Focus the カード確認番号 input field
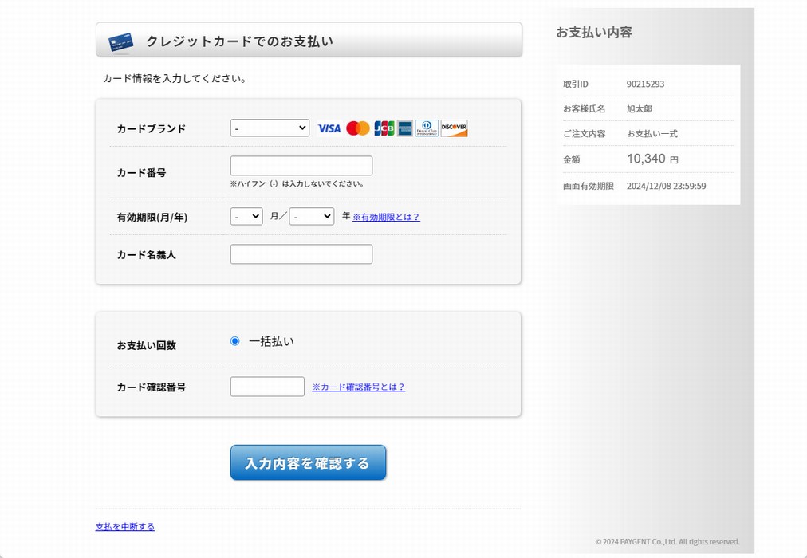Image resolution: width=807 pixels, height=558 pixels. [x=267, y=387]
